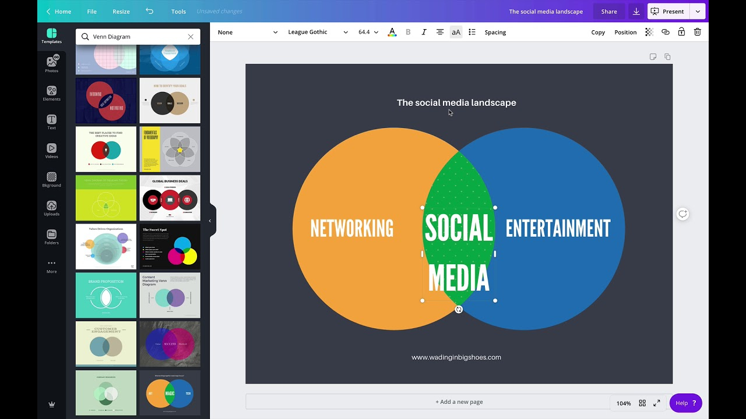Toggle bulleted list formatting
The height and width of the screenshot is (419, 746).
pyautogui.click(x=472, y=32)
